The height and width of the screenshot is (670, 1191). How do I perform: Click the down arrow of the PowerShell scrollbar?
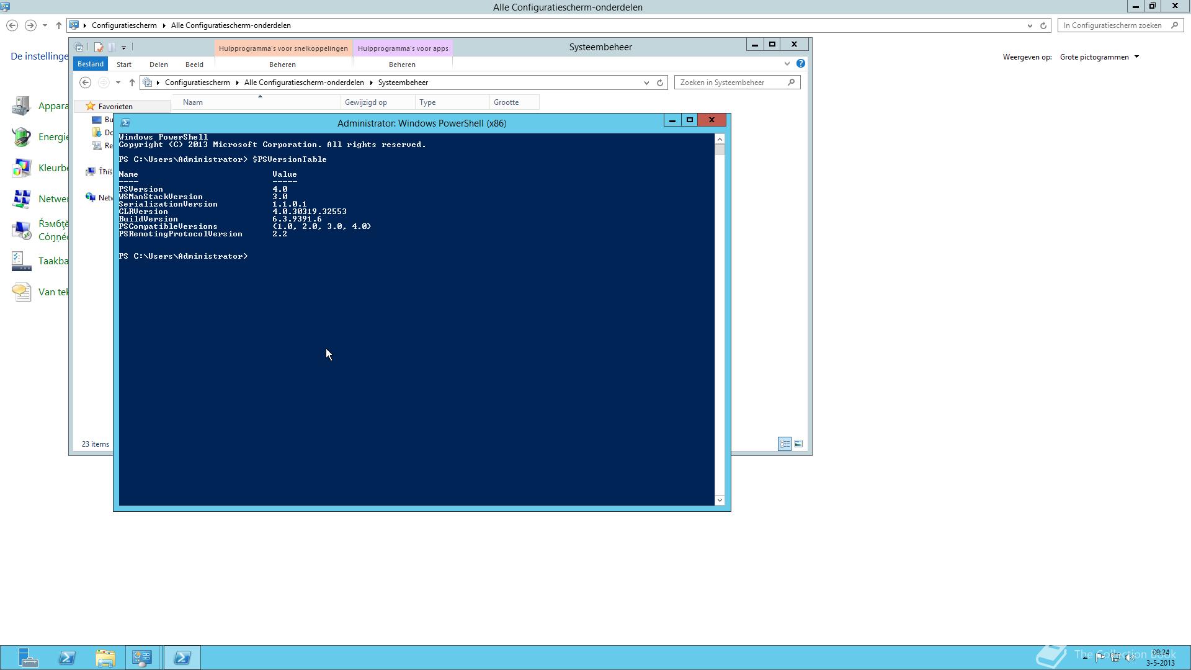tap(720, 500)
